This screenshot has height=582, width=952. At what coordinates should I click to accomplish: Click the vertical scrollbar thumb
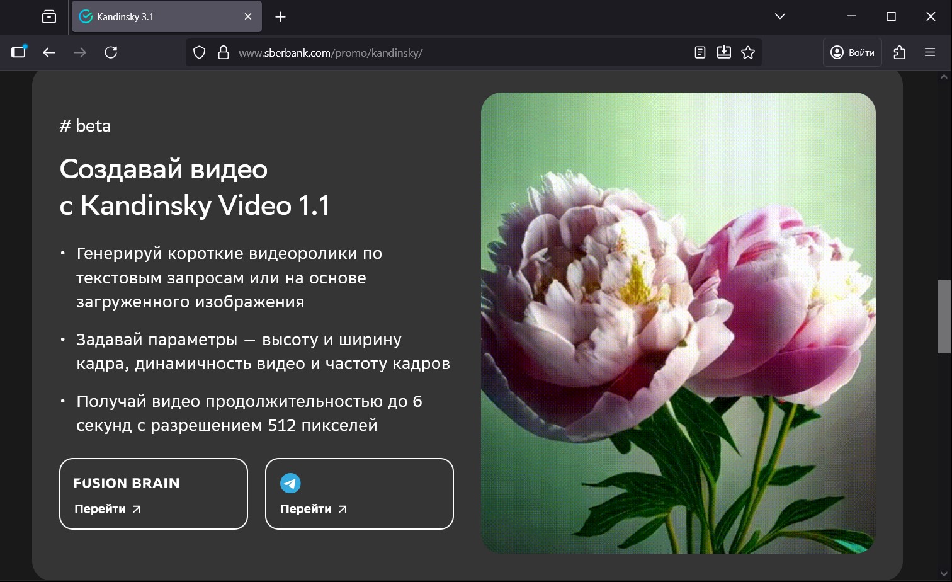point(944,316)
